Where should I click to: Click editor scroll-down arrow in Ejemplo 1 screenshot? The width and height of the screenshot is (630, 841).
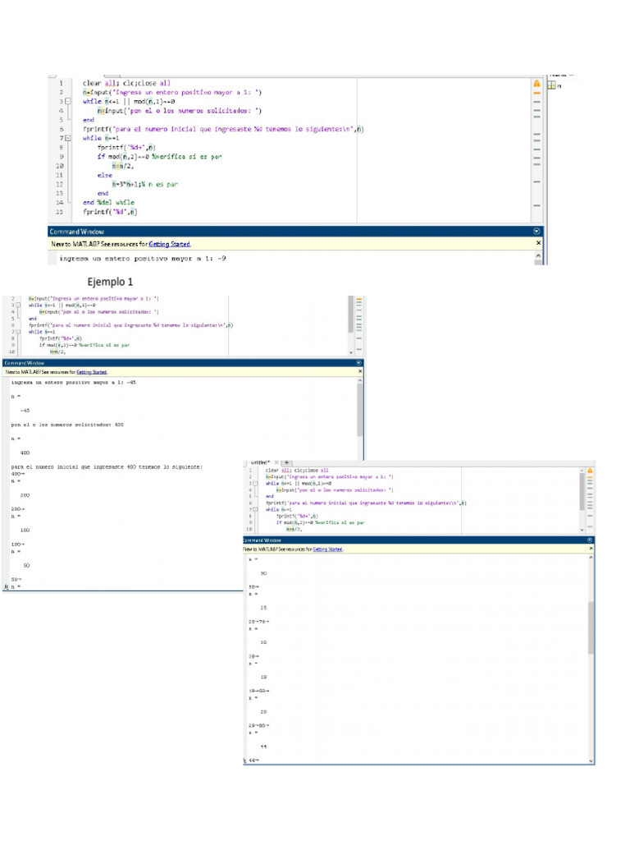tap(351, 352)
